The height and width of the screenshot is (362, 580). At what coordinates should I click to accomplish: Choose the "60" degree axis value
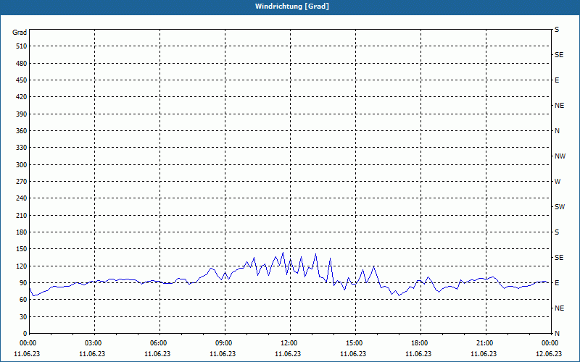click(23, 300)
